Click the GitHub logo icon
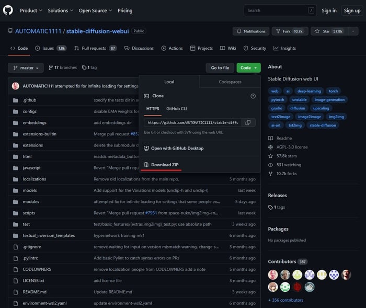The height and width of the screenshot is (308, 366). tap(8, 10)
